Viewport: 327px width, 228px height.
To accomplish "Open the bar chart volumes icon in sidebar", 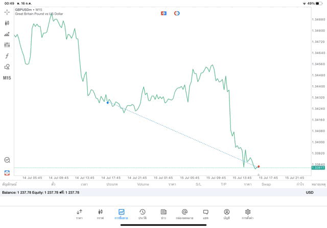I will 7,34.
